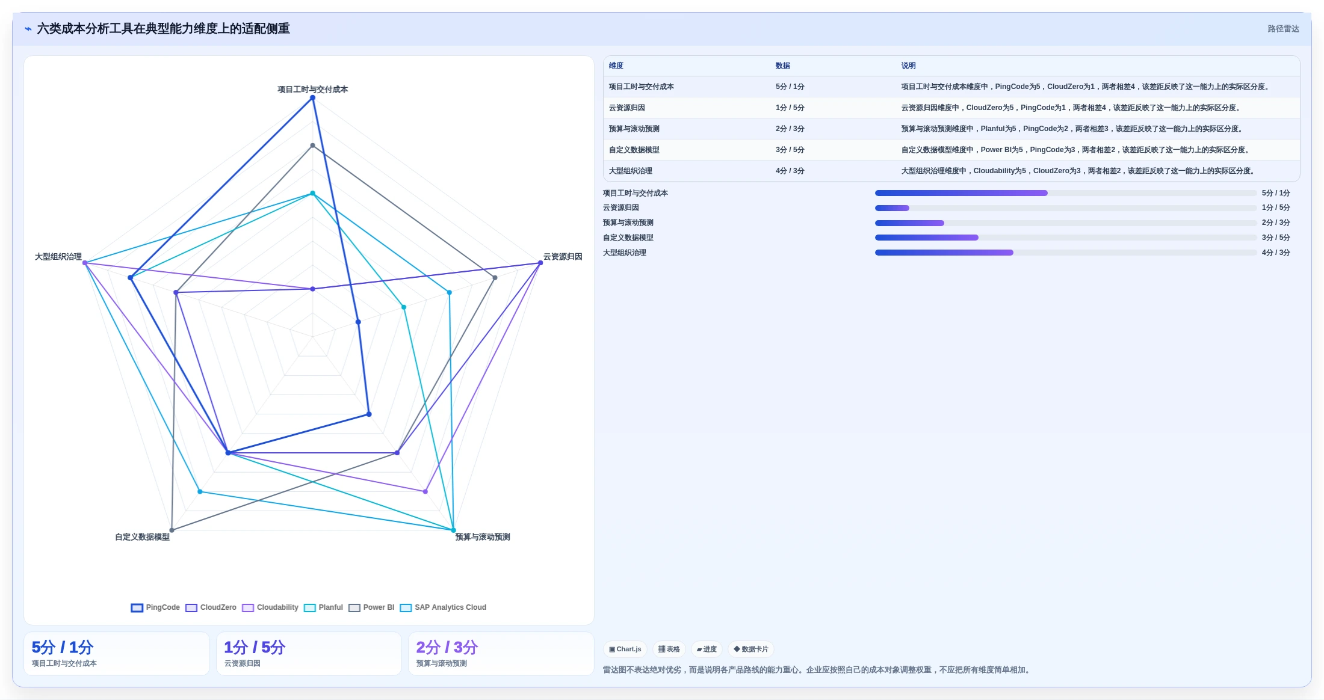This screenshot has height=700, width=1324.
Task: Toggle Power BI series in the legend
Action: coord(371,607)
